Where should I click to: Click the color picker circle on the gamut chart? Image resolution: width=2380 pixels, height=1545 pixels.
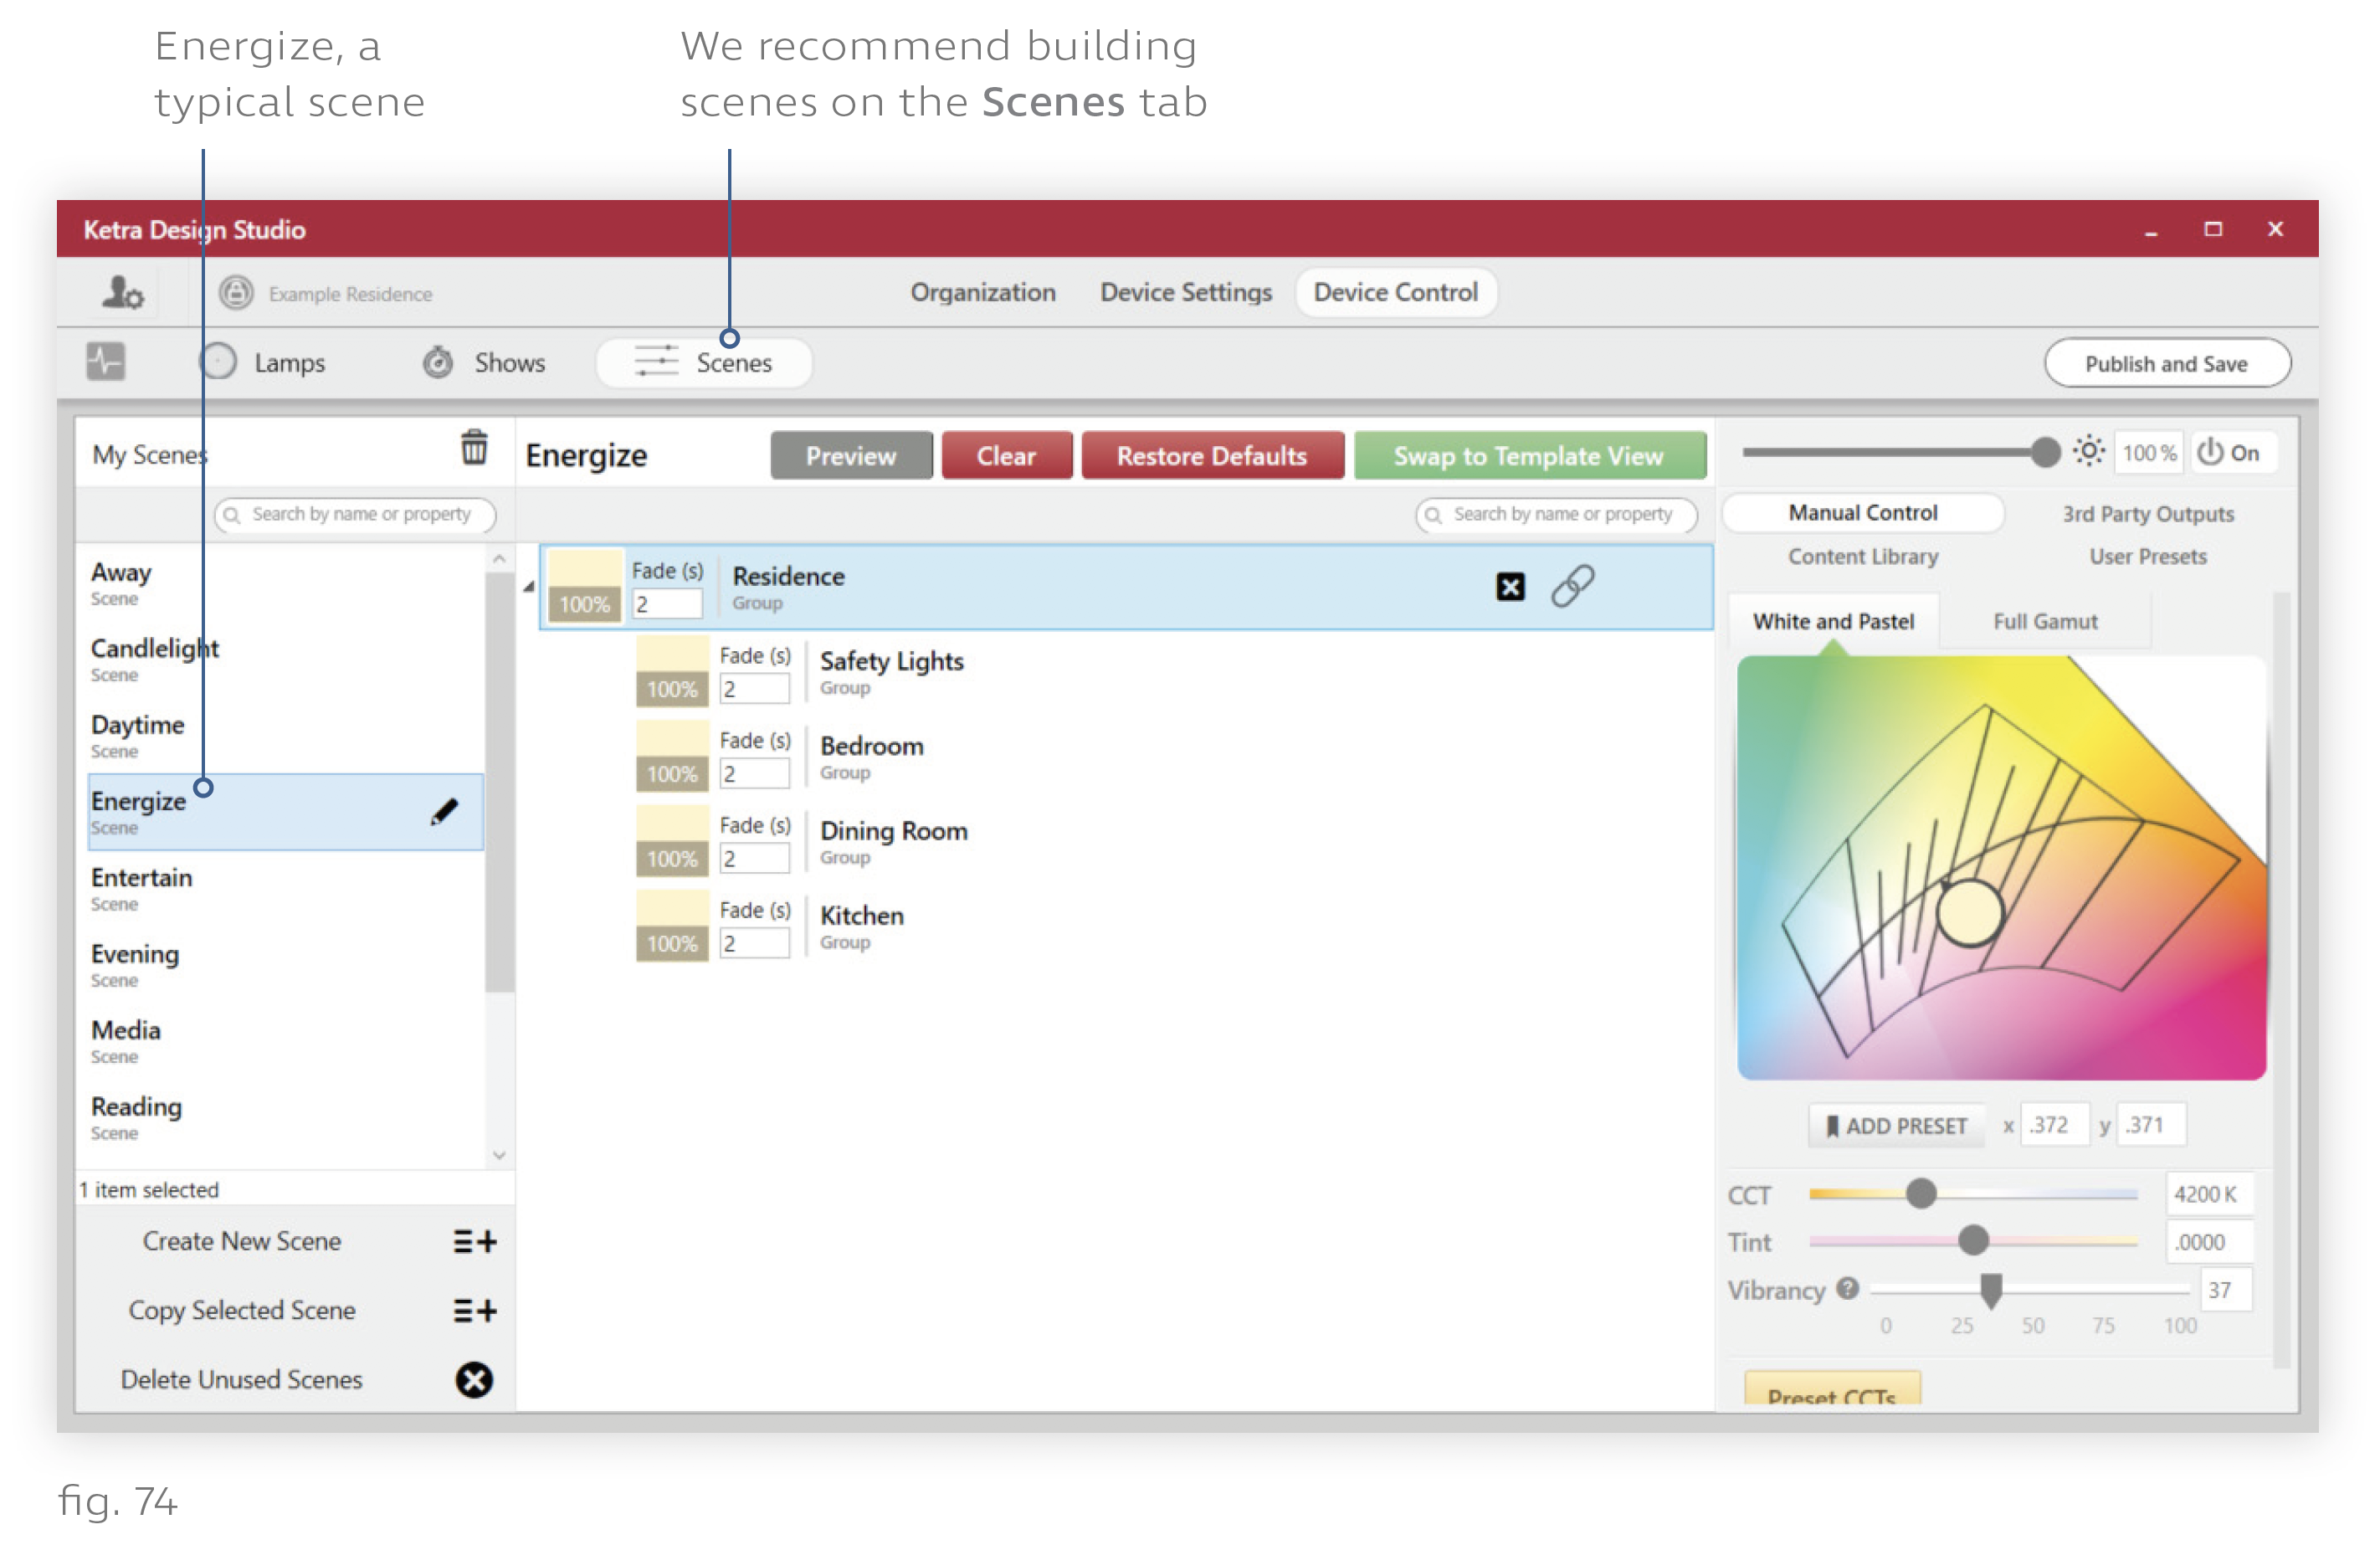(1969, 912)
